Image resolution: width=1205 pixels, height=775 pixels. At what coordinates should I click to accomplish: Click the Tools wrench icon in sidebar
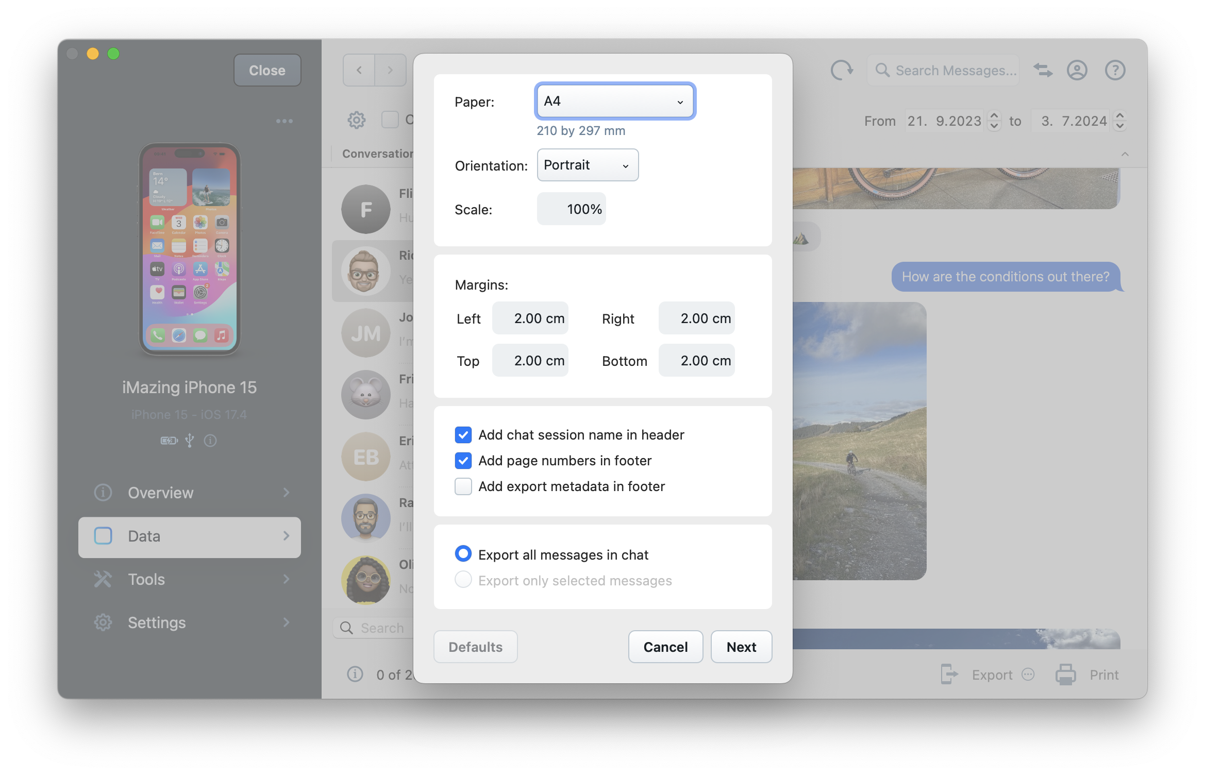click(x=103, y=579)
